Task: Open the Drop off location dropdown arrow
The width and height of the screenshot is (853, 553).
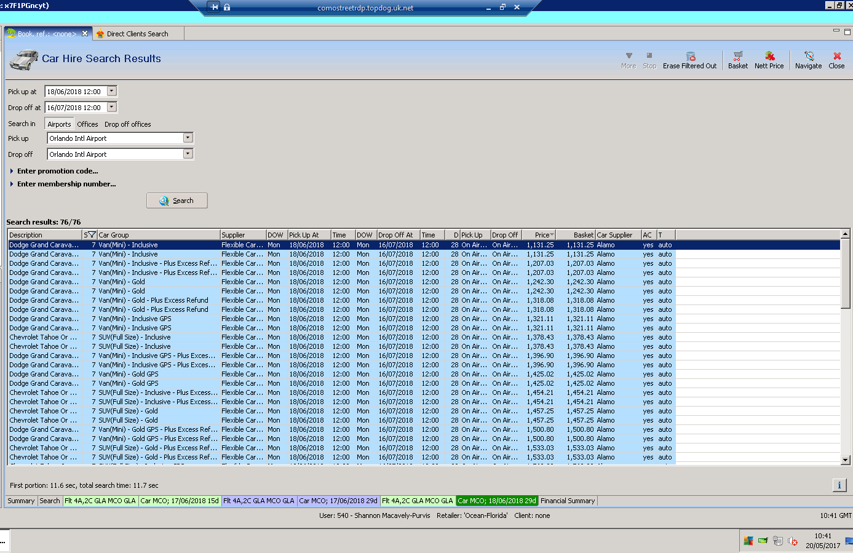Action: 188,154
